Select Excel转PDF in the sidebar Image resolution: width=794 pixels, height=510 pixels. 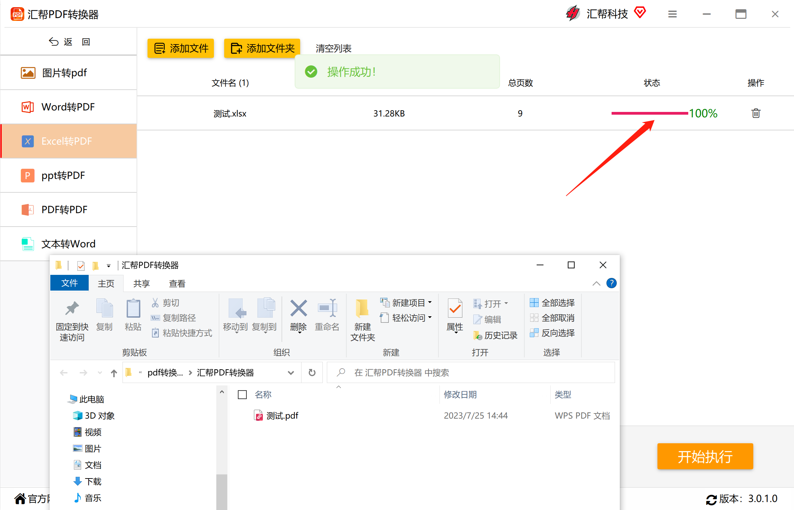click(68, 141)
